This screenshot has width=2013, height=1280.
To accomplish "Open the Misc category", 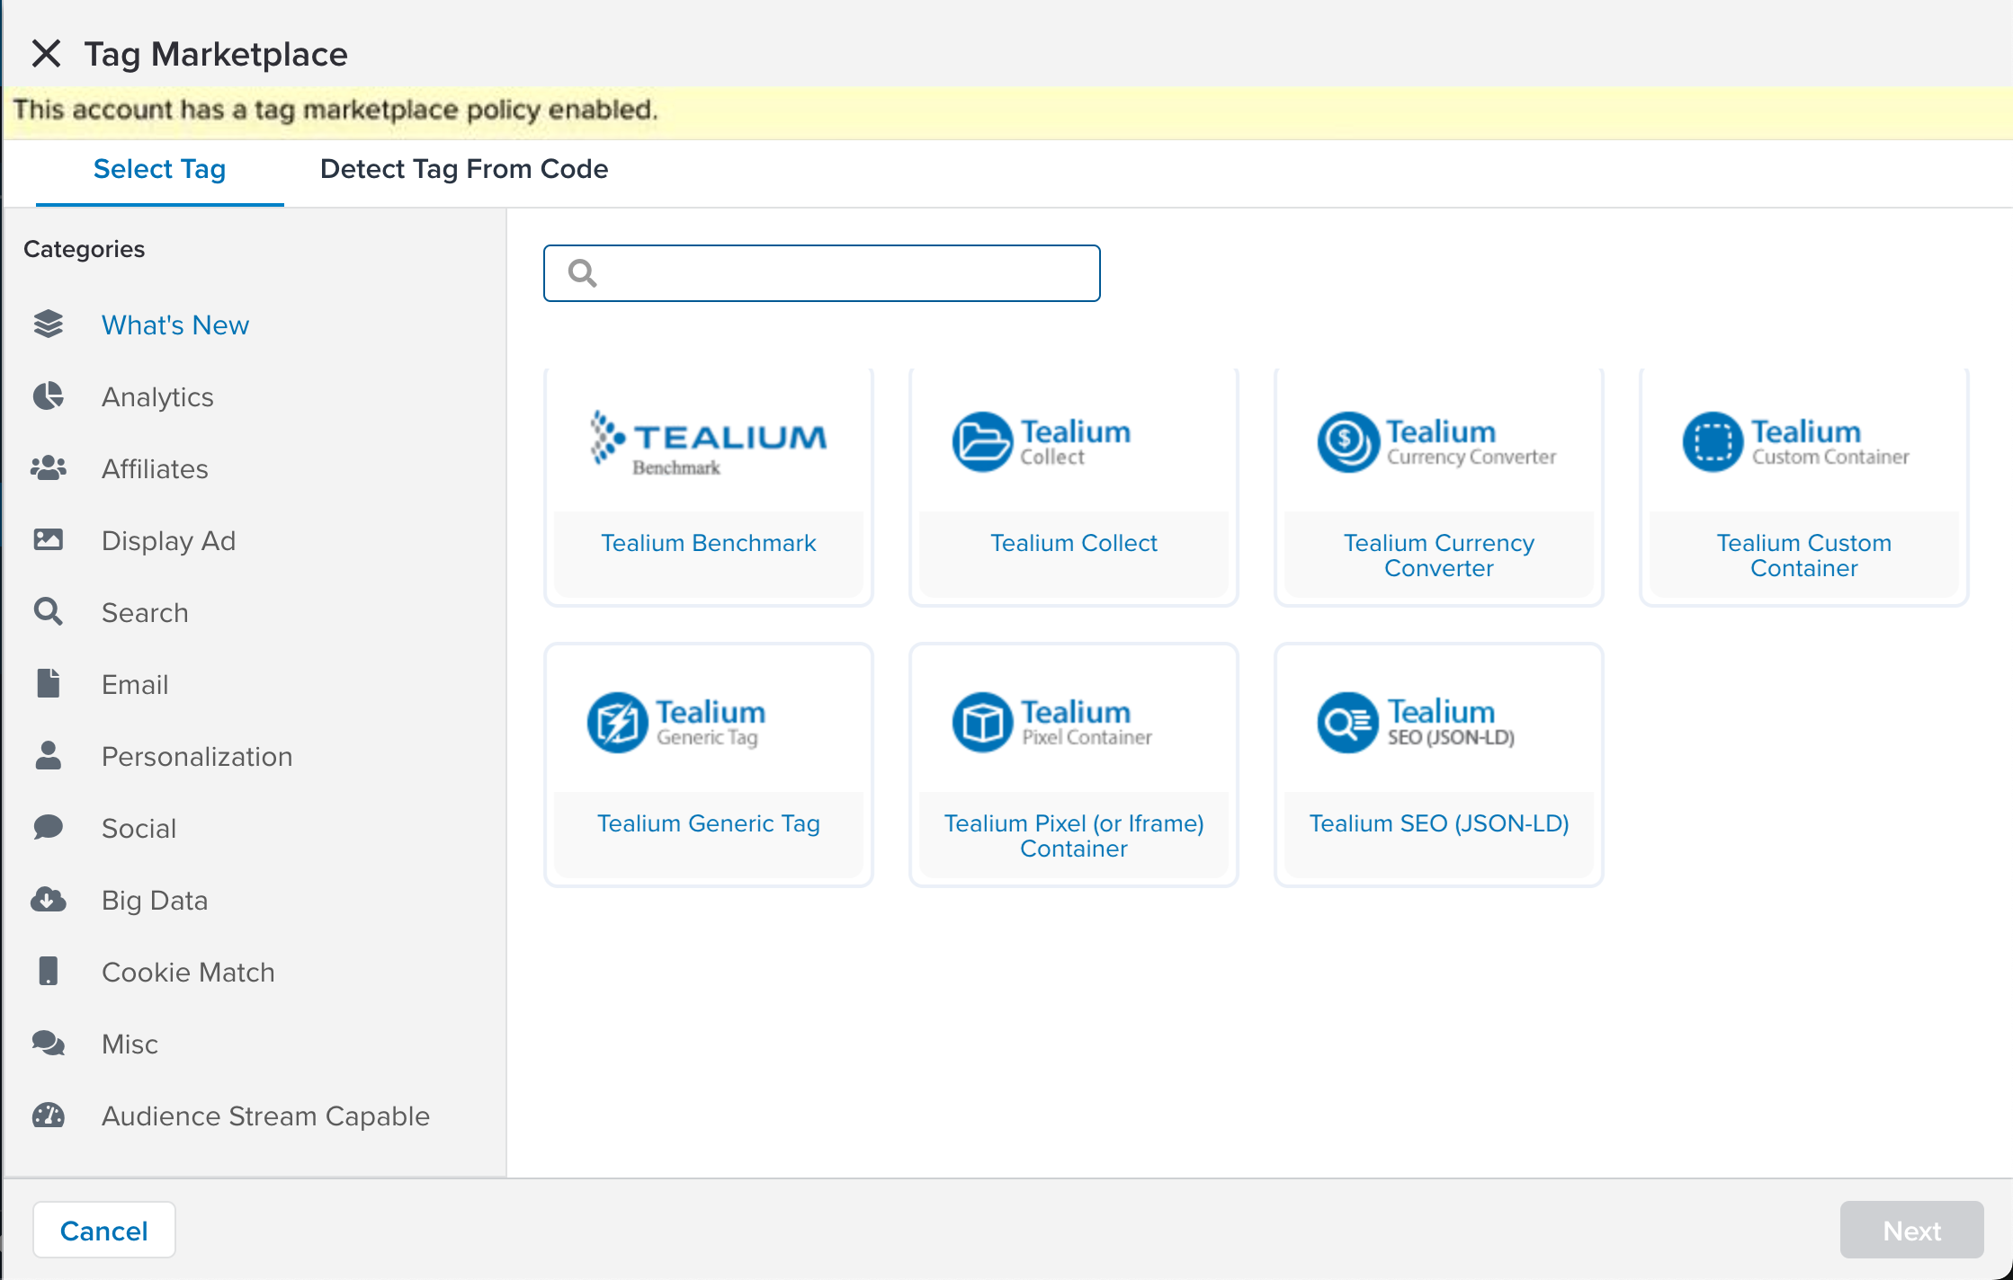I will (x=130, y=1044).
